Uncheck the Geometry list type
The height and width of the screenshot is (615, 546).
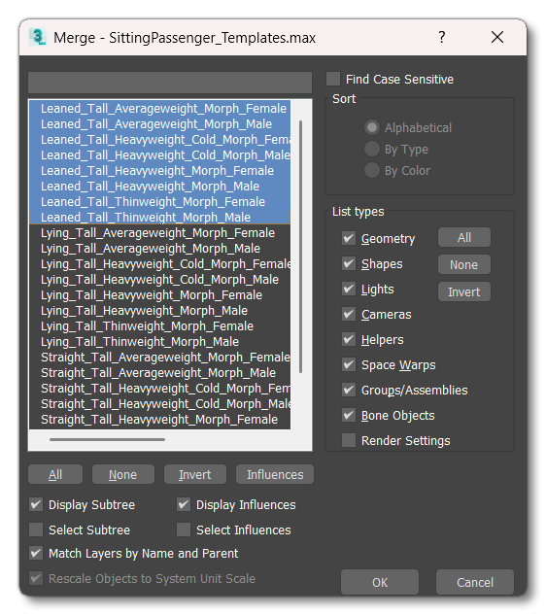349,238
